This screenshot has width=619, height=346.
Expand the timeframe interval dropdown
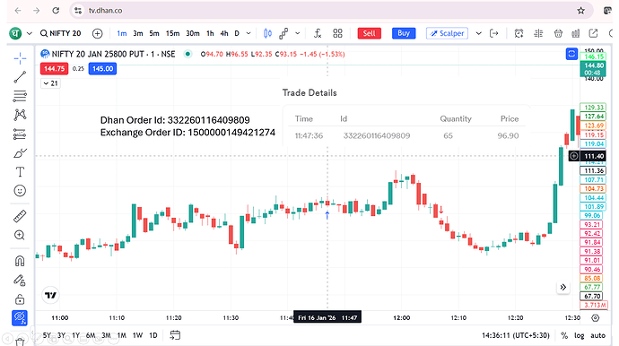click(x=248, y=33)
